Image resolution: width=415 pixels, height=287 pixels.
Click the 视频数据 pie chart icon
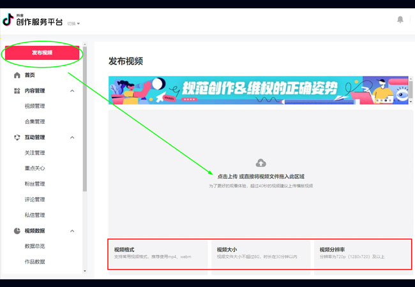pos(17,231)
